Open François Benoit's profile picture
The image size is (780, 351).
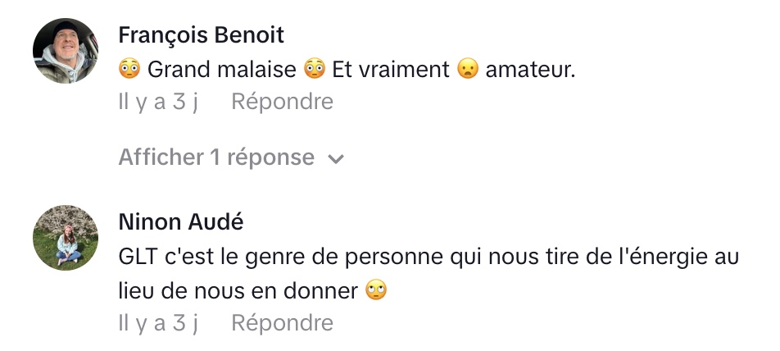point(66,51)
